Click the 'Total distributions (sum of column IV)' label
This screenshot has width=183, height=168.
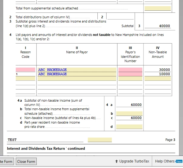[x=43, y=17]
